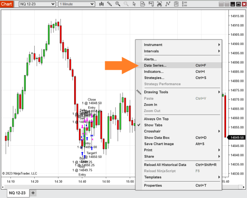Select Reload All Historical Data entry
The height and width of the screenshot is (198, 247).
[179, 165]
